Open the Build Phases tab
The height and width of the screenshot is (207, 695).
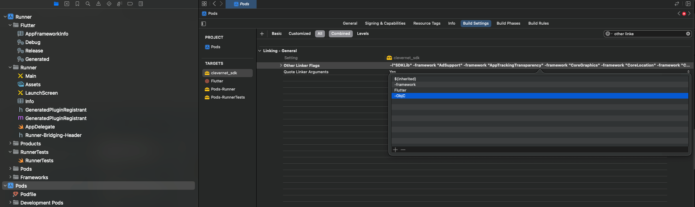[x=508, y=24]
